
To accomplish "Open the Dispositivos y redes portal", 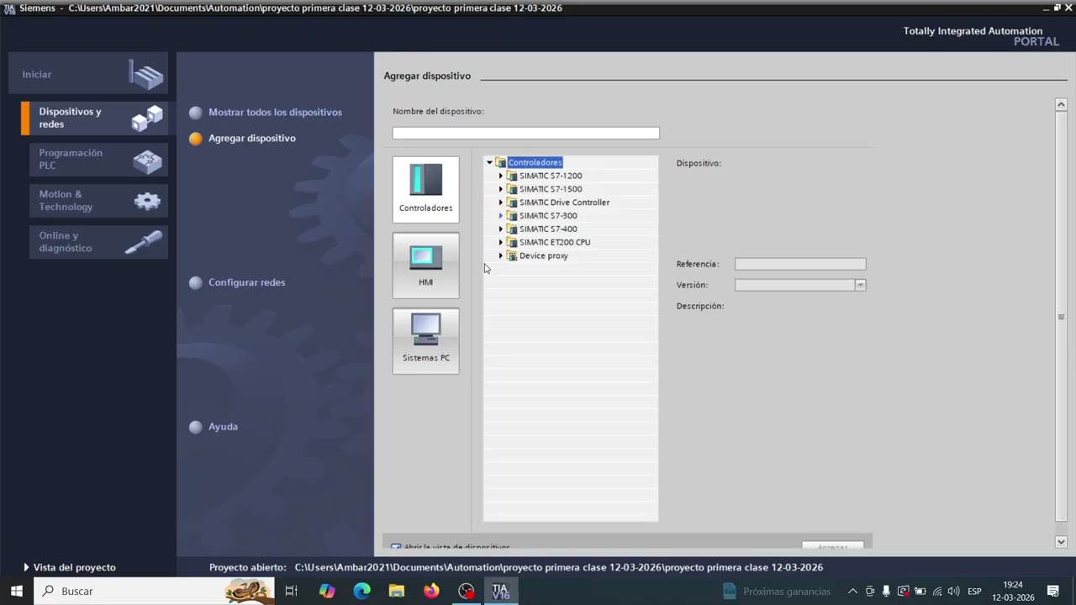I will pyautogui.click(x=94, y=118).
